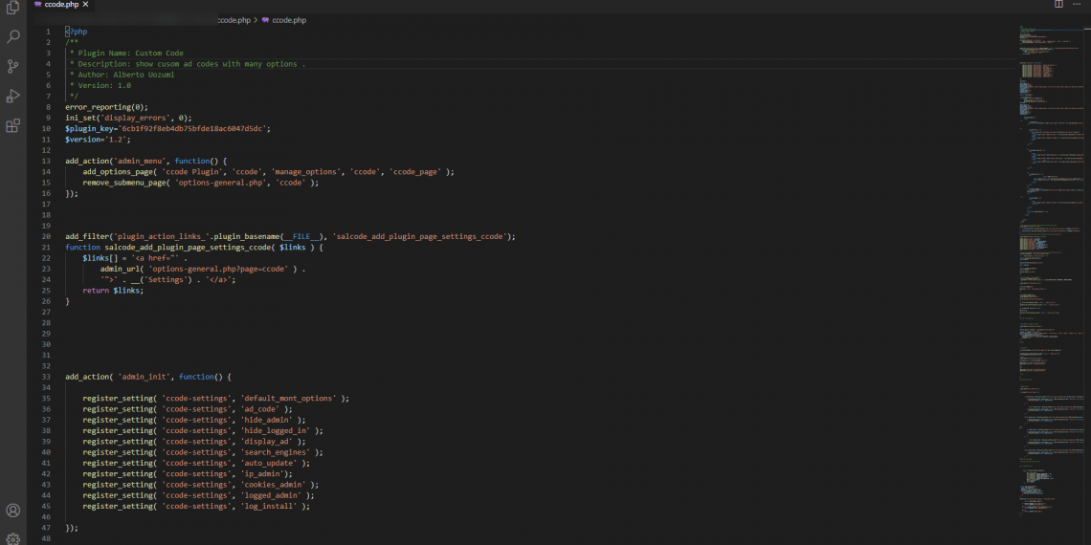Click the error_reporting(0); line

pyautogui.click(x=106, y=107)
